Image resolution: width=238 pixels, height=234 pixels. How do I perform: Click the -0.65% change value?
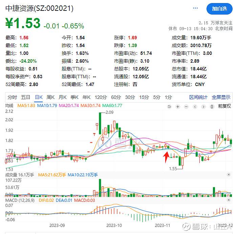point(73,26)
